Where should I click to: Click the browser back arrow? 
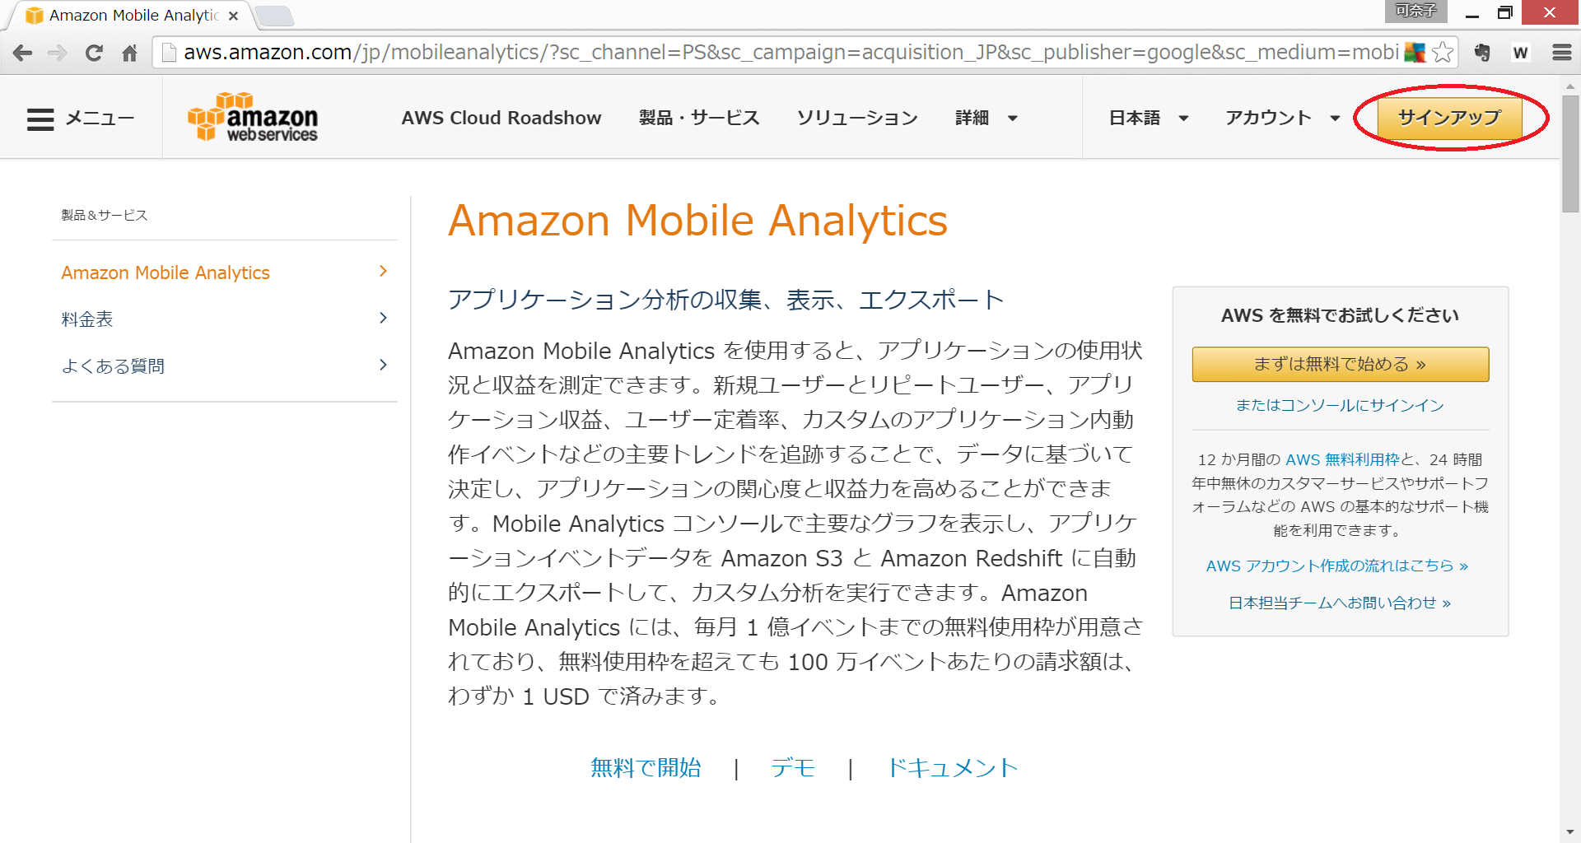point(23,53)
